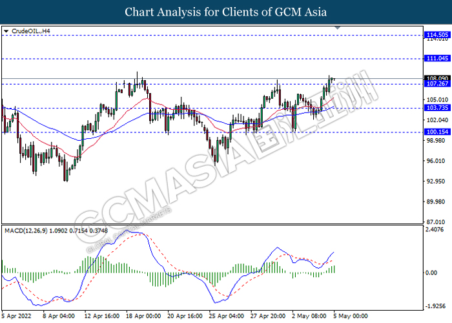This screenshot has width=452, height=323.
Task: Click the 8 Apr 04:00 time label
Action: [59, 316]
